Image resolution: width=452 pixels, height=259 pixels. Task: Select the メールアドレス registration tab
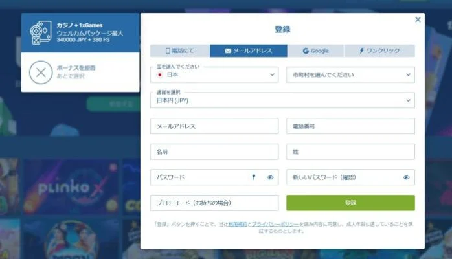coord(249,51)
